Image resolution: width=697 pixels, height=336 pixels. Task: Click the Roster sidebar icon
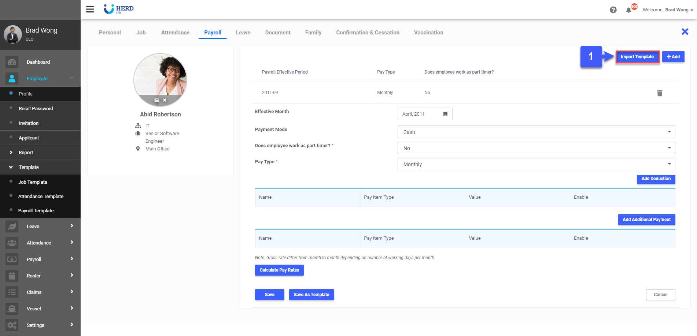12,276
